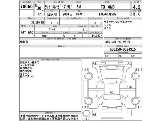Click the PW equipment entry
This screenshot has width=161, height=121.
tap(129, 42)
